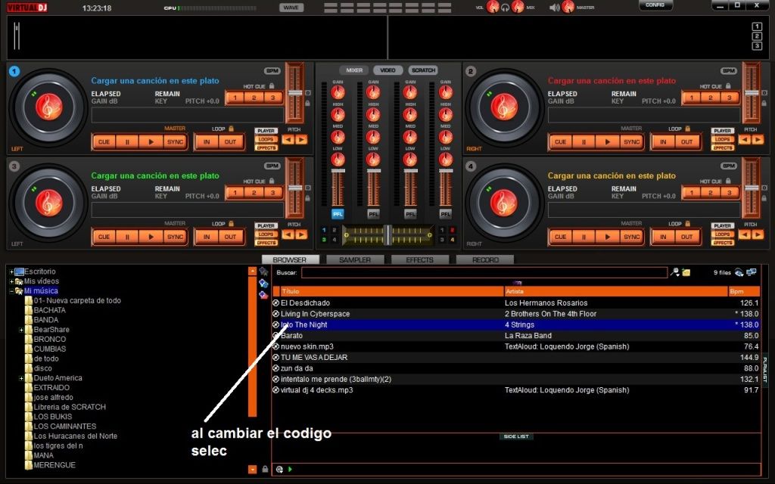Expand the Dueto America folder
775x484 pixels.
tap(21, 378)
